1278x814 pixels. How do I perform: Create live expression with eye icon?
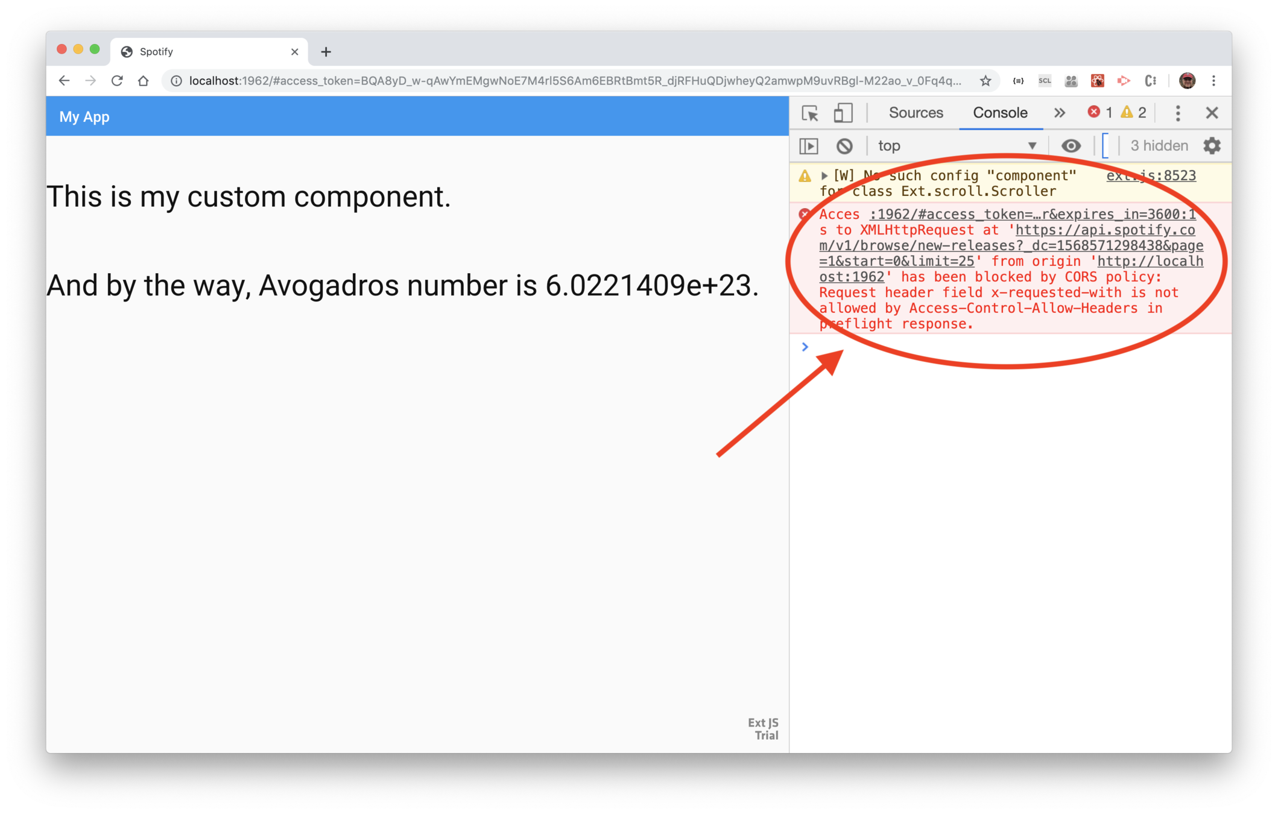pyautogui.click(x=1071, y=146)
